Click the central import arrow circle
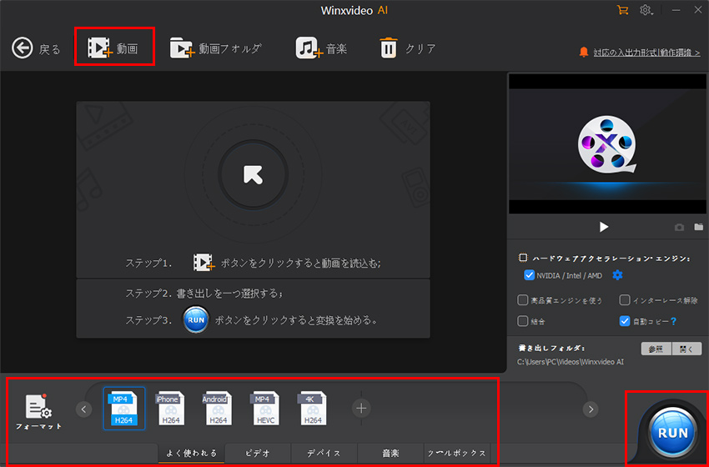This screenshot has height=467, width=709. [254, 174]
